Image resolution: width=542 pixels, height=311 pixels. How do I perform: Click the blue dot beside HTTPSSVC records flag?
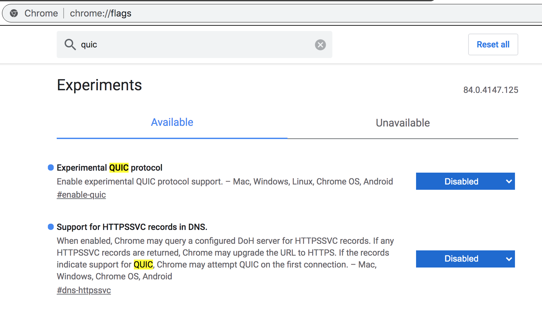51,227
